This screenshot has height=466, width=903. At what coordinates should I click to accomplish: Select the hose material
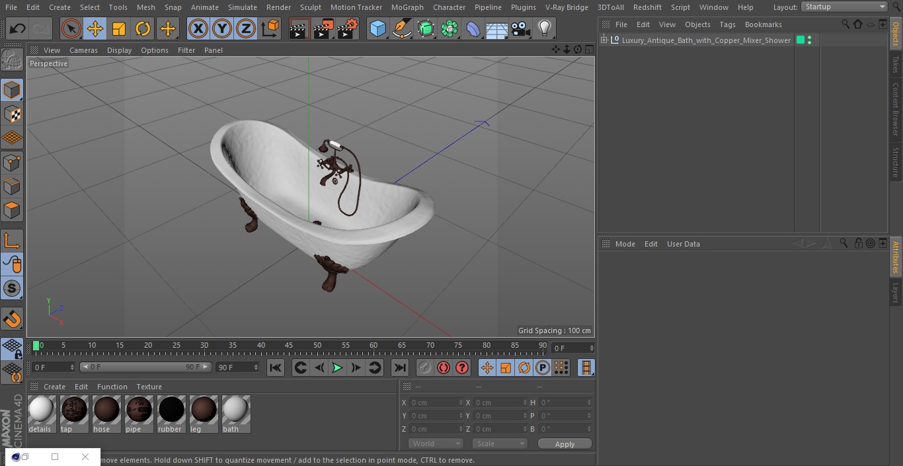tap(106, 414)
